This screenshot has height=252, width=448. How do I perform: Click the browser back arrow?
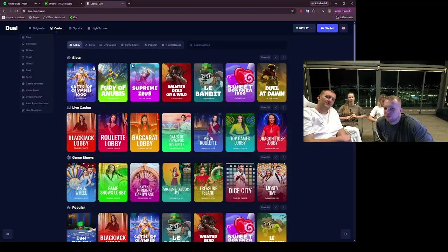pos(4,11)
